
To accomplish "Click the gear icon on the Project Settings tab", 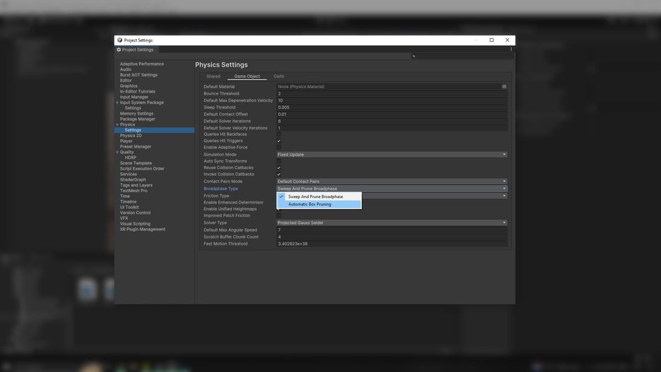I will tap(118, 49).
